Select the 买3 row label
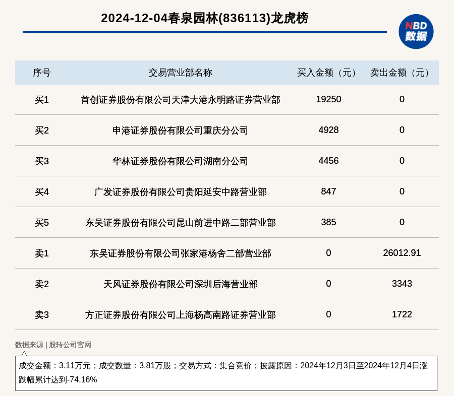Viewport: 454px width, 396px height. (42, 161)
